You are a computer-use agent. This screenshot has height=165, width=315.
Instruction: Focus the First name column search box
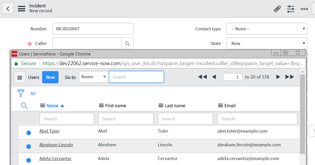pos(126,119)
